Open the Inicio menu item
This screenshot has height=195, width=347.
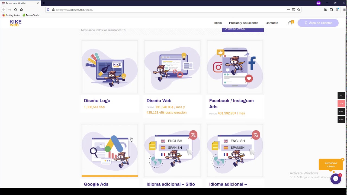coord(218,23)
